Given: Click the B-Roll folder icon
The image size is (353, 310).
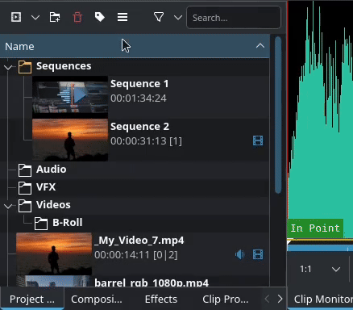Looking at the screenshot, I should (41, 224).
